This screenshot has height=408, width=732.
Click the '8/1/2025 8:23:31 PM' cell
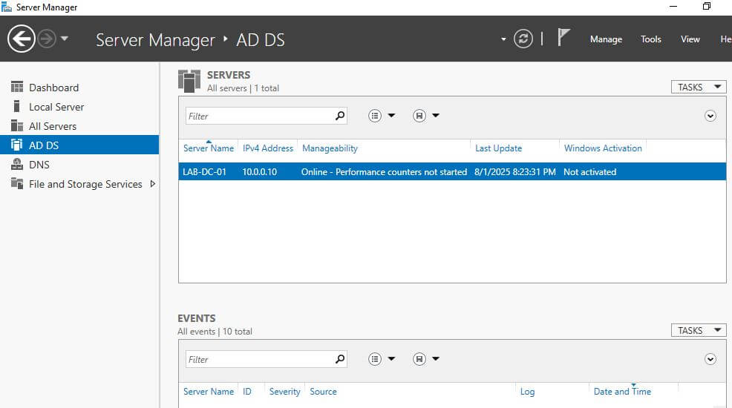[x=515, y=172]
